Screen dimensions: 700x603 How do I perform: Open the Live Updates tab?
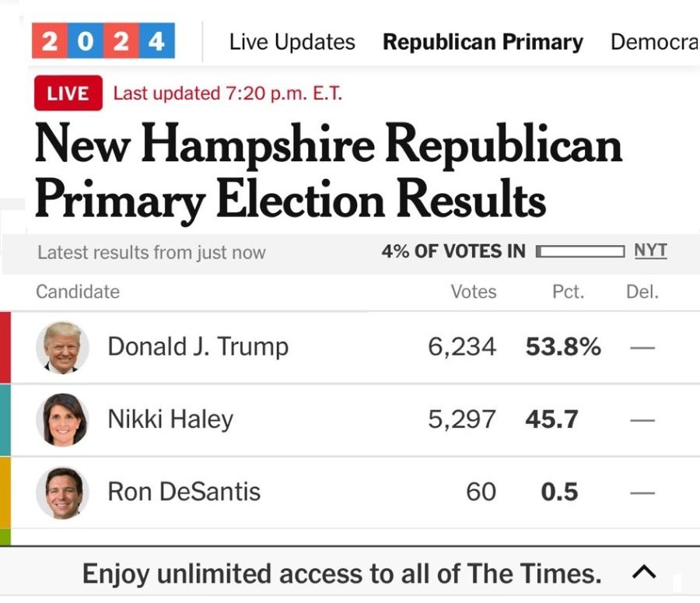tap(292, 42)
